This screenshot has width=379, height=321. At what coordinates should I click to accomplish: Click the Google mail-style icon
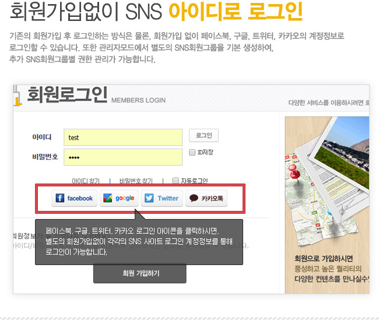tap(107, 198)
